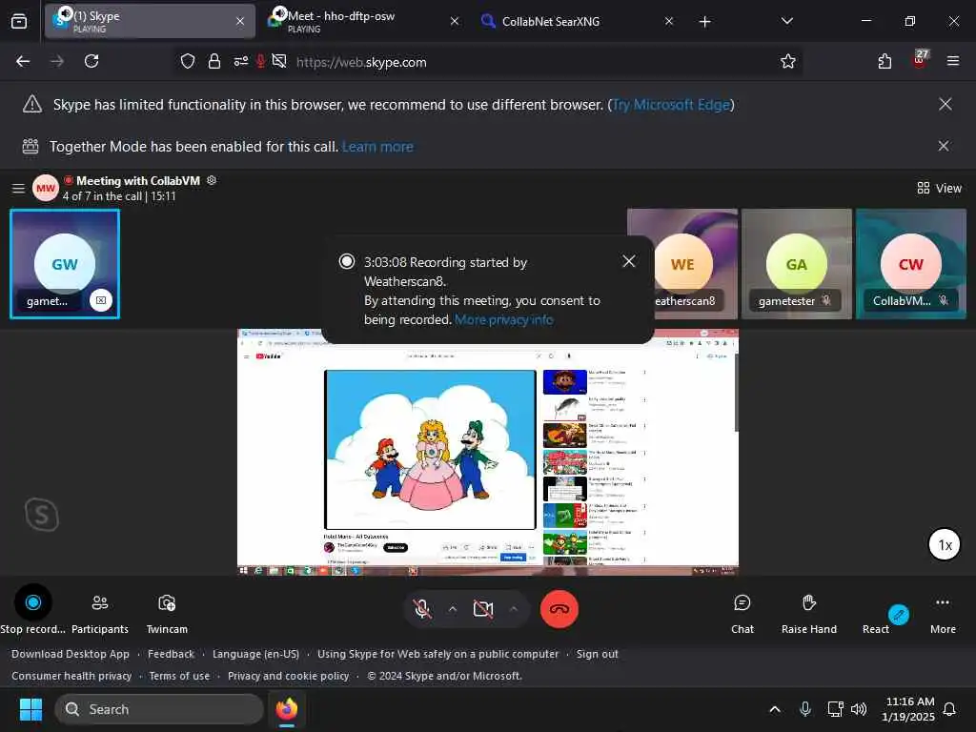Open the Feedback link
976x732 pixels.
tap(172, 654)
